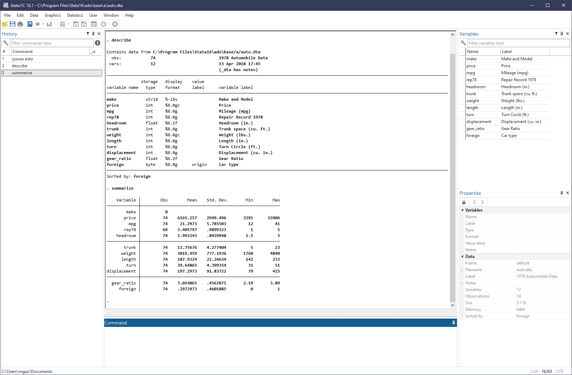Click the Save disk icon in toolbar

click(13, 24)
